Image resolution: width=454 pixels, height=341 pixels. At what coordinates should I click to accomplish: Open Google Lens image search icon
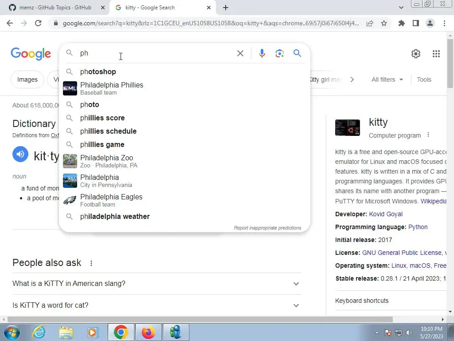[279, 53]
